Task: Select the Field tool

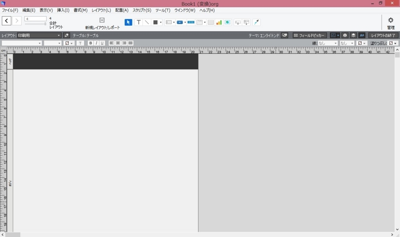Action: click(x=238, y=22)
